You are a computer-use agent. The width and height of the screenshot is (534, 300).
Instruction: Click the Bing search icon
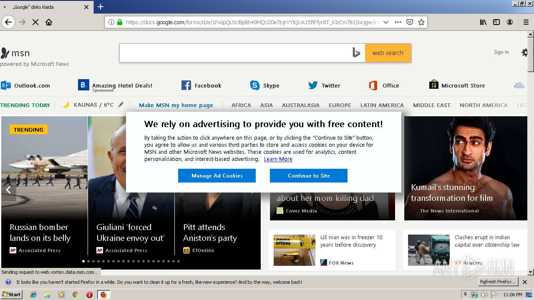point(356,52)
